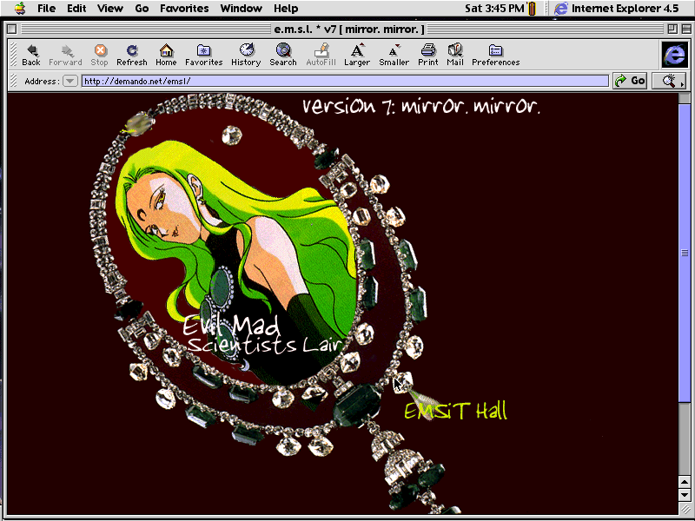The height and width of the screenshot is (521, 695).
Task: Refresh the current page
Action: [x=132, y=51]
